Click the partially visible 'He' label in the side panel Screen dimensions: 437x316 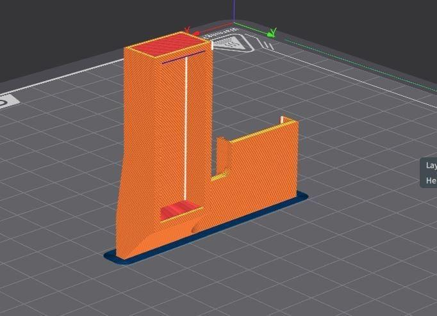431,180
